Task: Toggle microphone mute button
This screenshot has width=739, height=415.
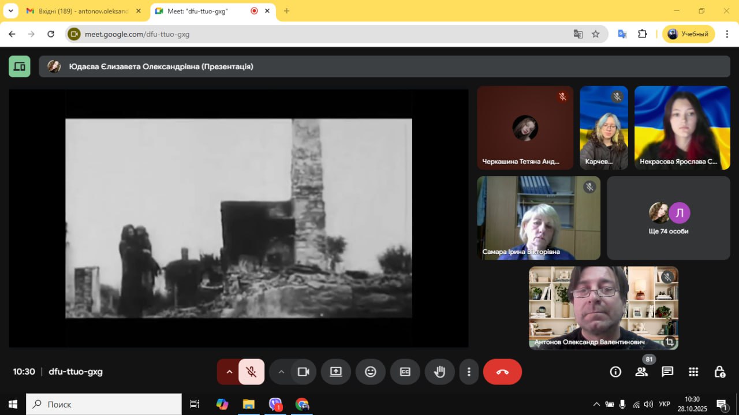Action: 251,372
